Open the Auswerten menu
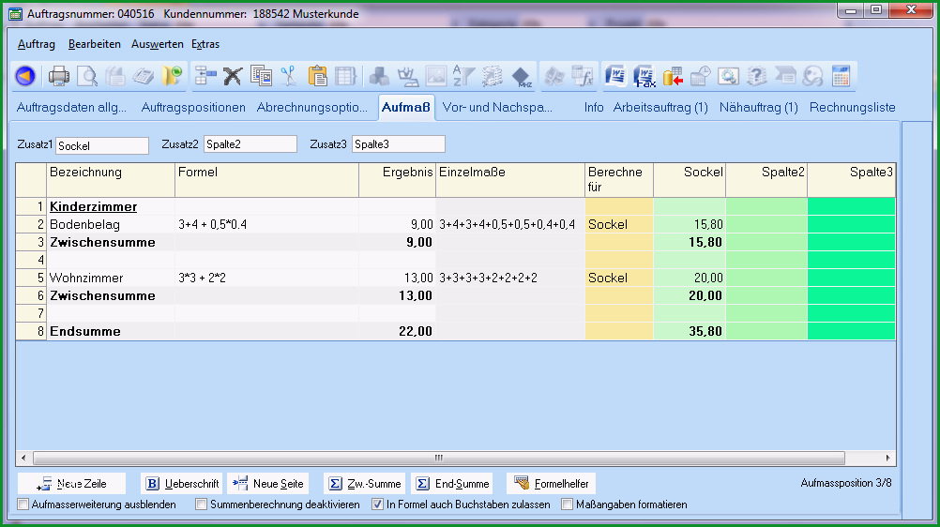Screen dimensions: 940x527 click(157, 44)
